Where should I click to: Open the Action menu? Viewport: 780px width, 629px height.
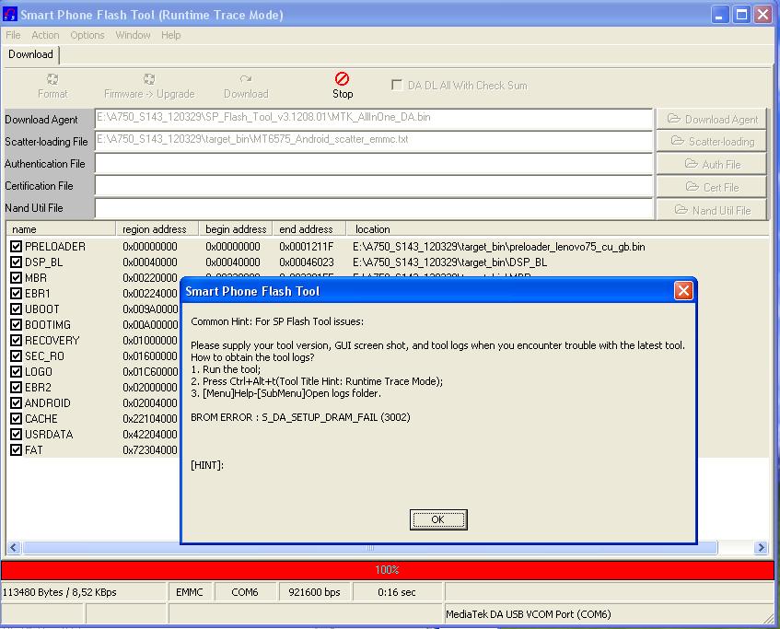click(45, 35)
